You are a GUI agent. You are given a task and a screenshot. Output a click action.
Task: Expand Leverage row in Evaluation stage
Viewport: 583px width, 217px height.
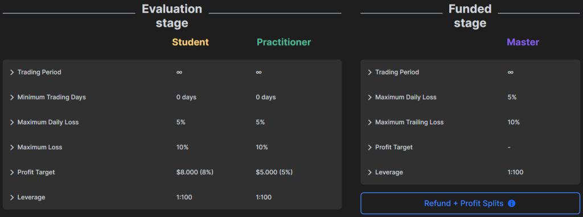tap(172, 197)
